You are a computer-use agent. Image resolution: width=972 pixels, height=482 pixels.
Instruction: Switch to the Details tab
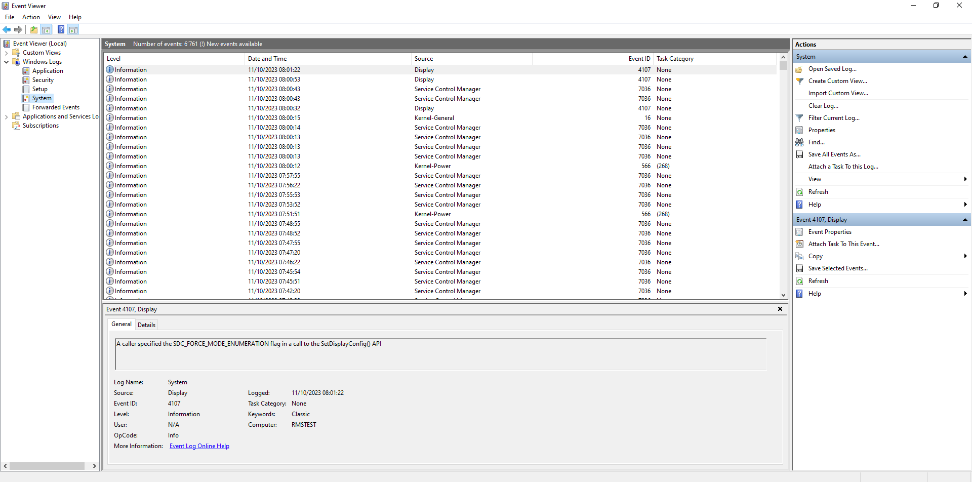click(146, 325)
